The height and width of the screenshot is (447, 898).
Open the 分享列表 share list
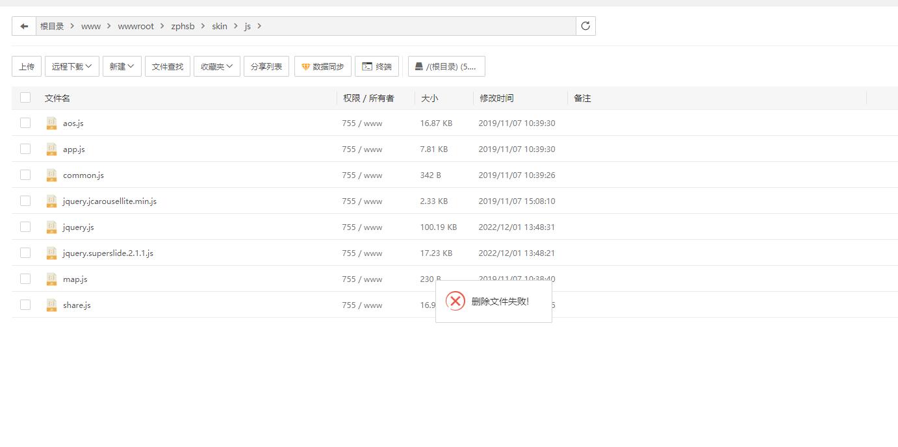(266, 66)
